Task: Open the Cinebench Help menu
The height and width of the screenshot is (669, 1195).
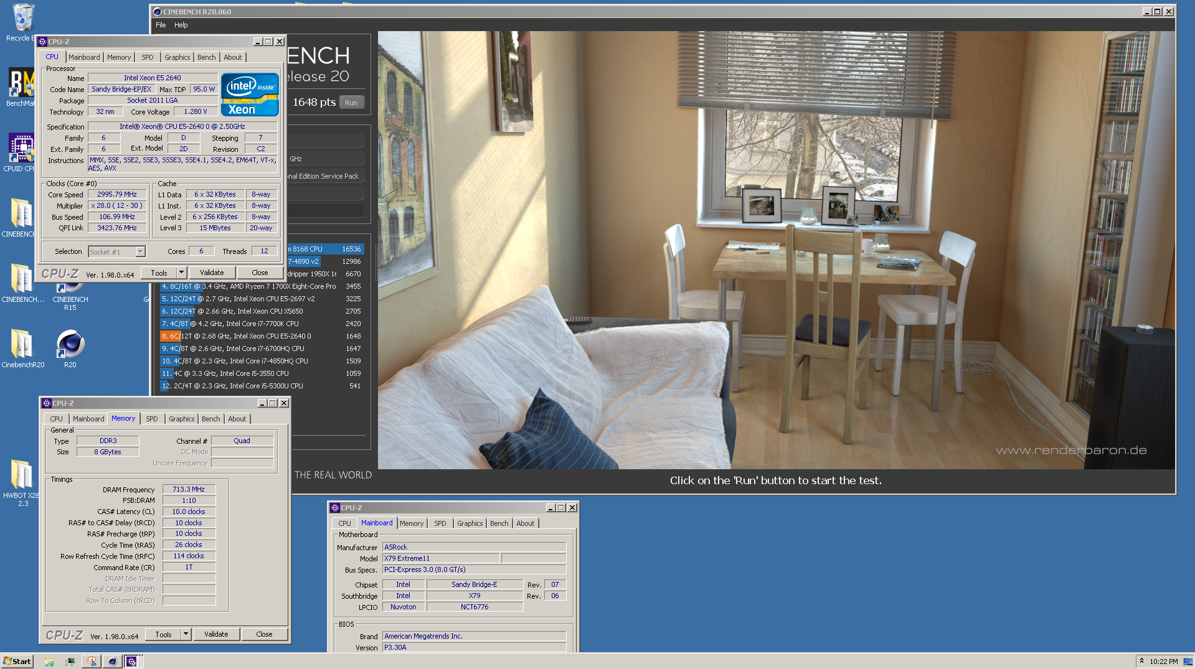Action: pyautogui.click(x=181, y=25)
